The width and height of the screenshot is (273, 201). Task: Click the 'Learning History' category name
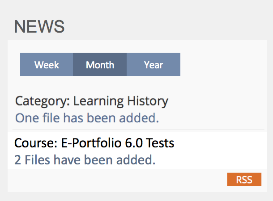point(121,101)
